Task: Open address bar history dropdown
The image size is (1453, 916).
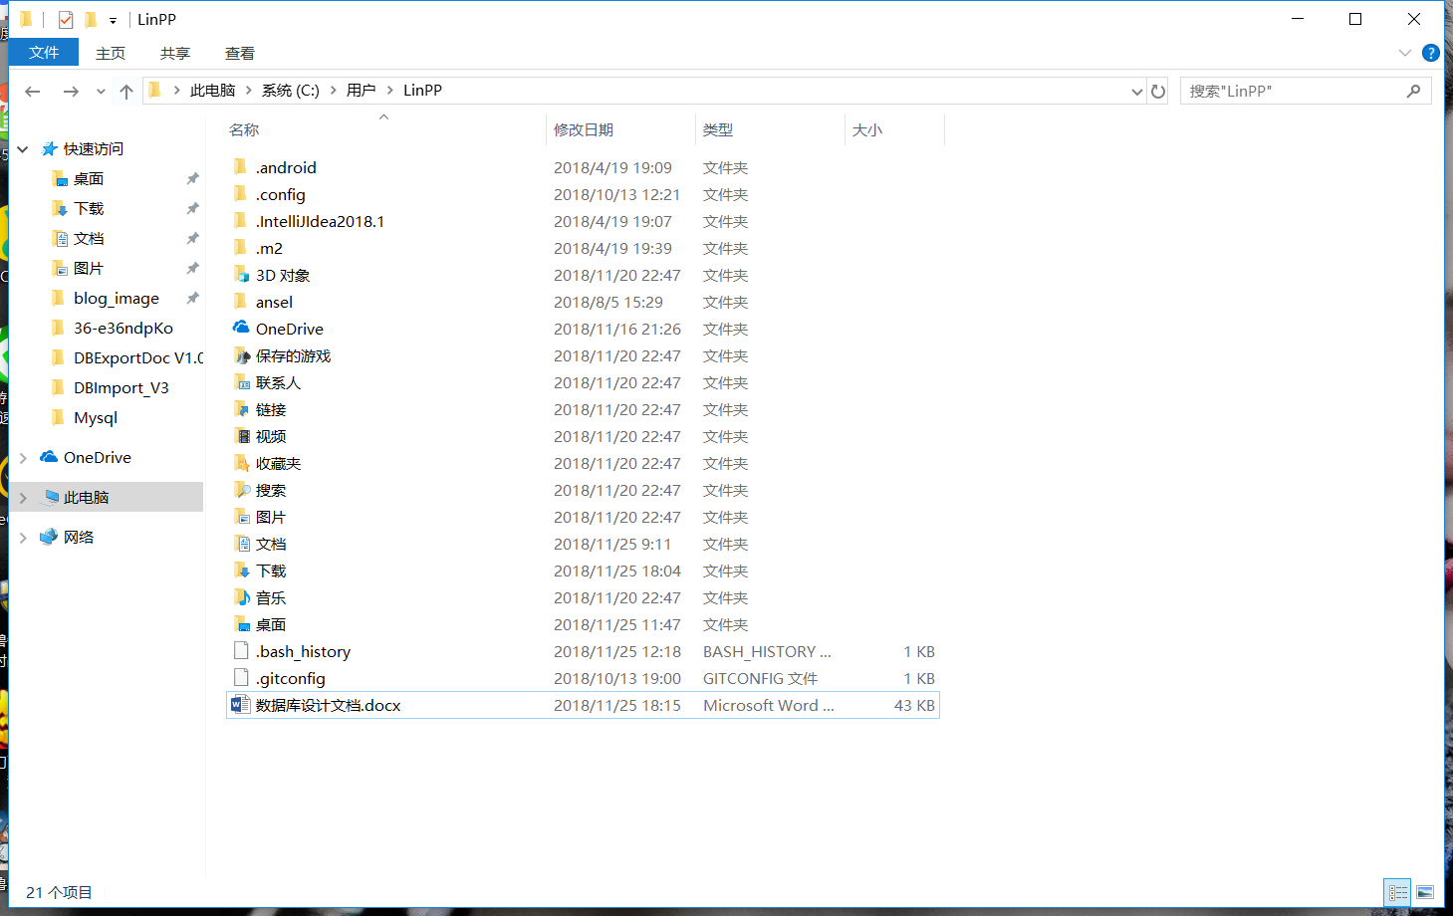Action: [1137, 92]
